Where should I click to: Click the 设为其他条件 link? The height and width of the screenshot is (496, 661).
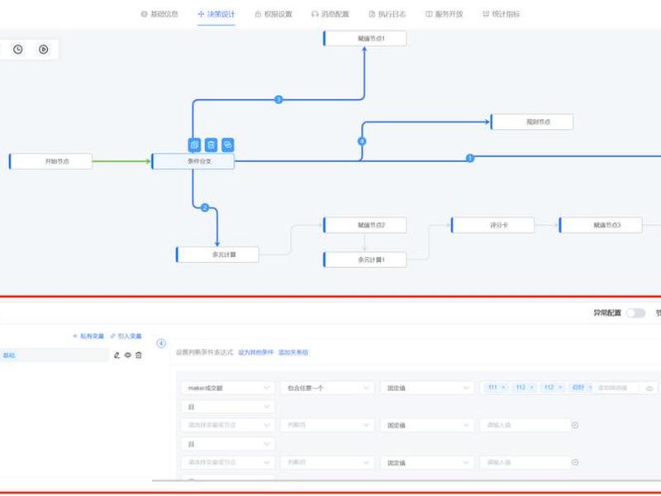point(255,352)
